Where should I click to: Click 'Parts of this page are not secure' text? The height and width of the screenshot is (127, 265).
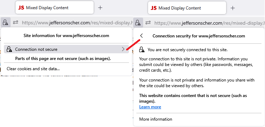point(63,59)
